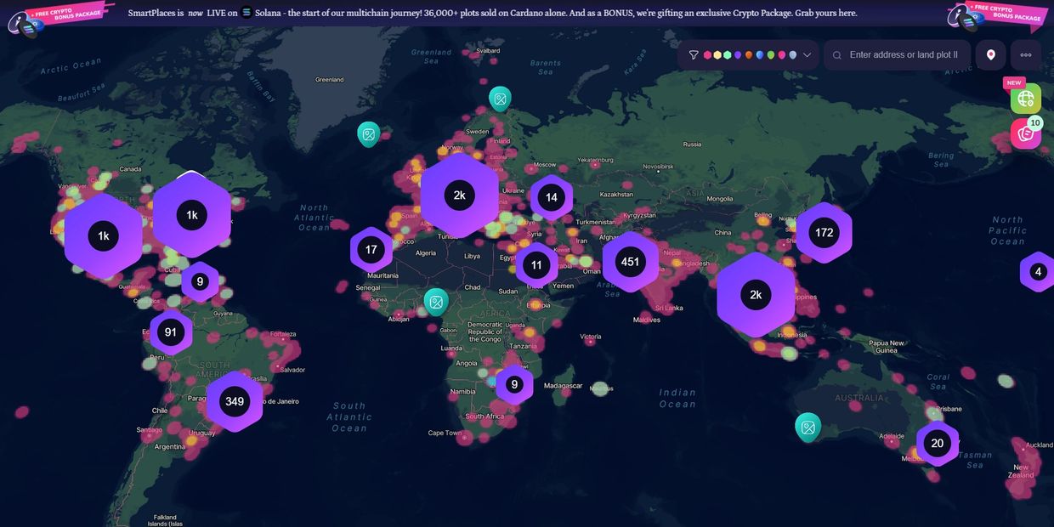Click the teal image marker over Scandinavia
The width and height of the screenshot is (1054, 527).
(x=500, y=99)
